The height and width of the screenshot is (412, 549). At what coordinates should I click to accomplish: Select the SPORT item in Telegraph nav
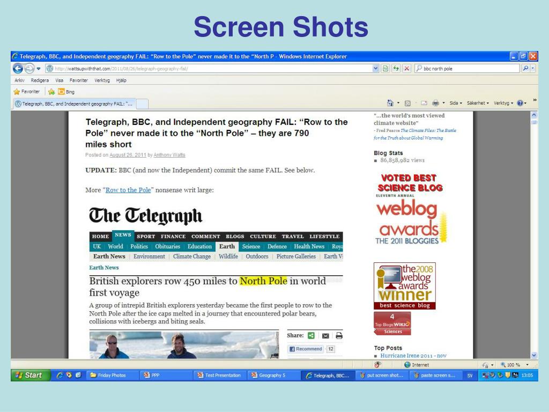pos(146,237)
